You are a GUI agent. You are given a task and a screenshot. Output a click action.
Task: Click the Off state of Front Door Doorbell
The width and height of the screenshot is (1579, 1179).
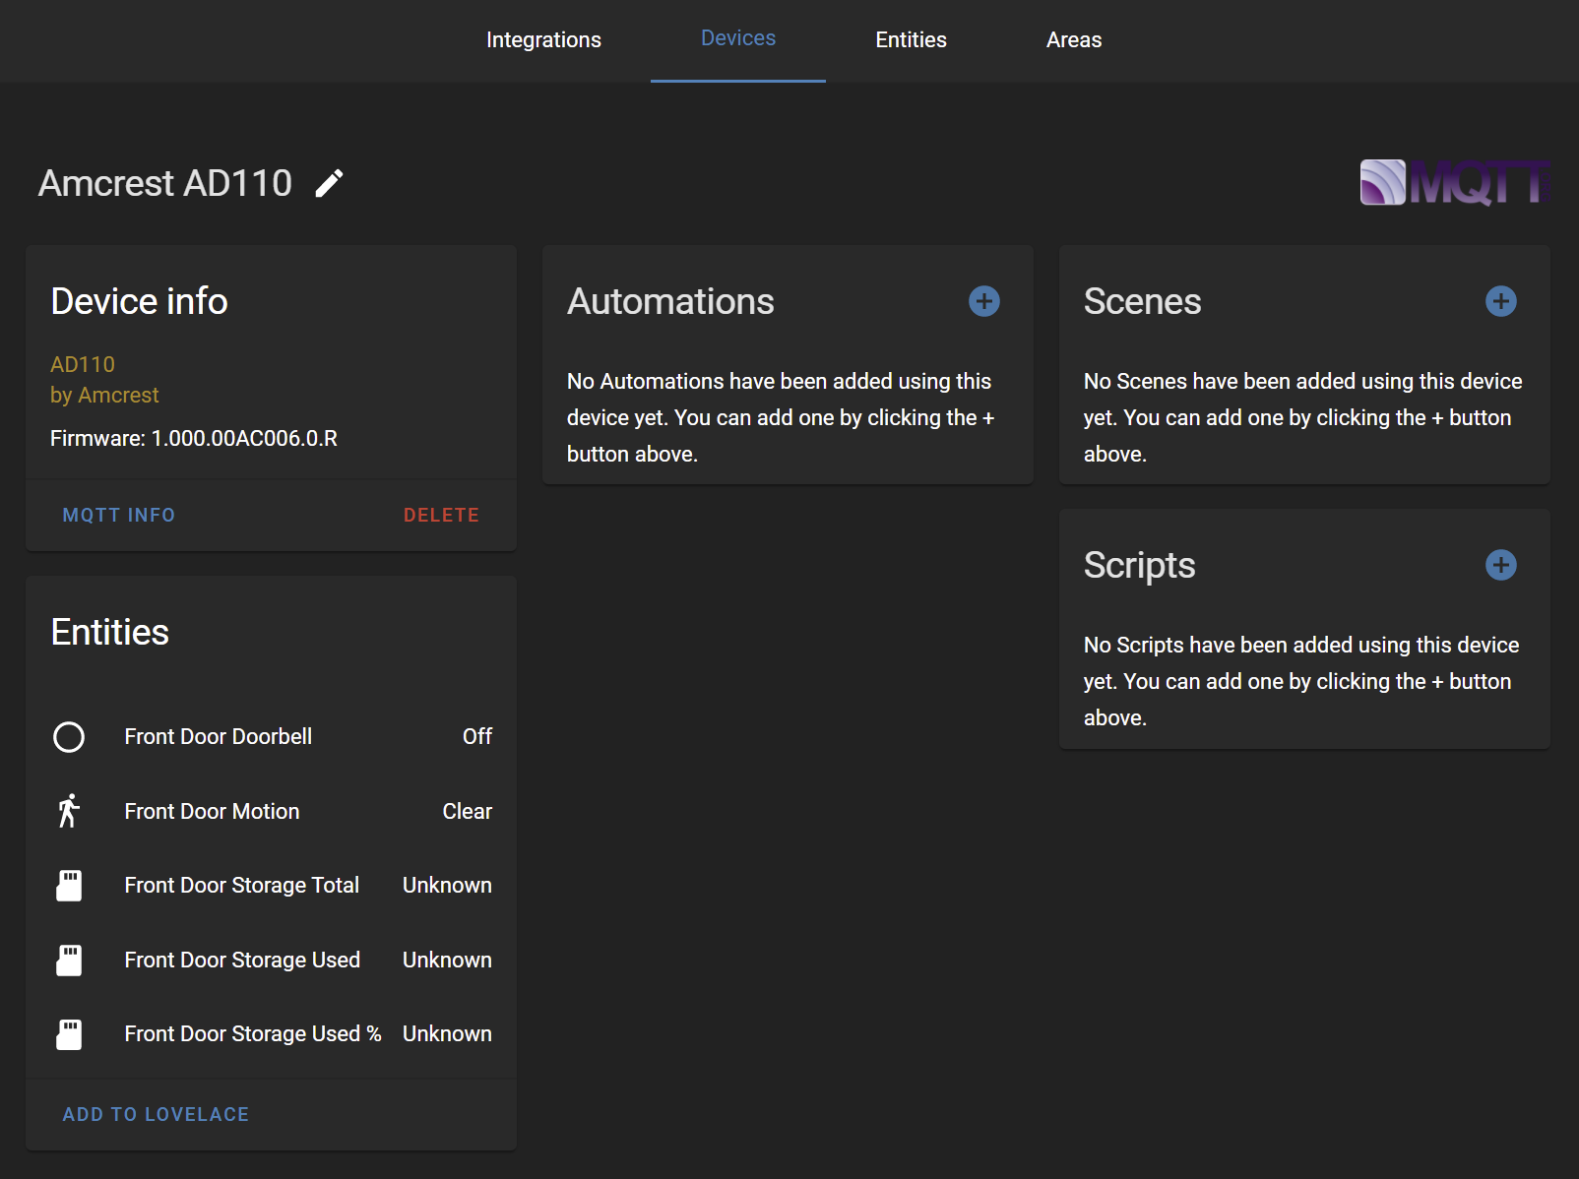tap(477, 737)
